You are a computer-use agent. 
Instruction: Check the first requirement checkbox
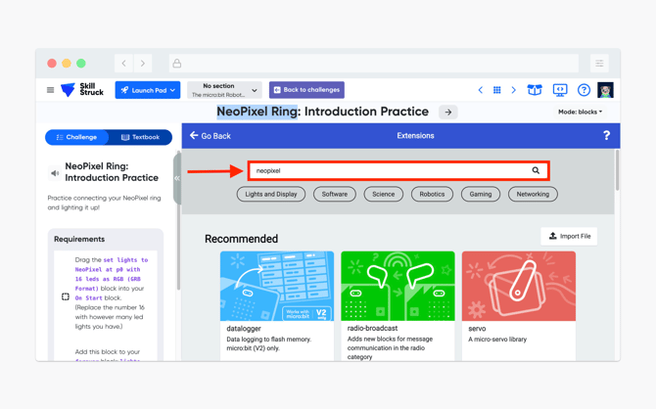(66, 296)
